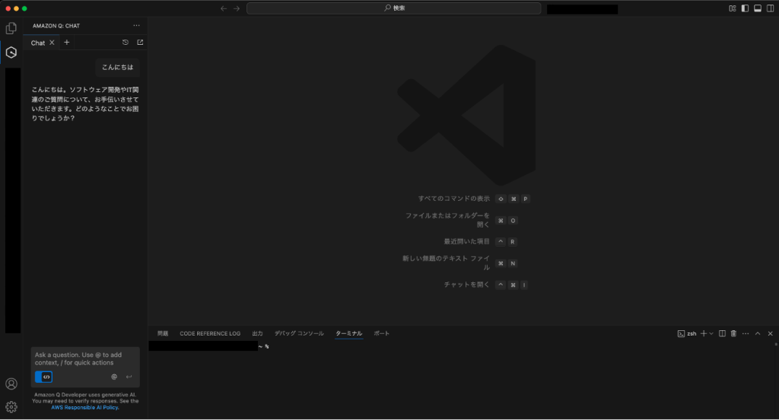
Task: Maximize the panel with up chevron
Action: 758,333
